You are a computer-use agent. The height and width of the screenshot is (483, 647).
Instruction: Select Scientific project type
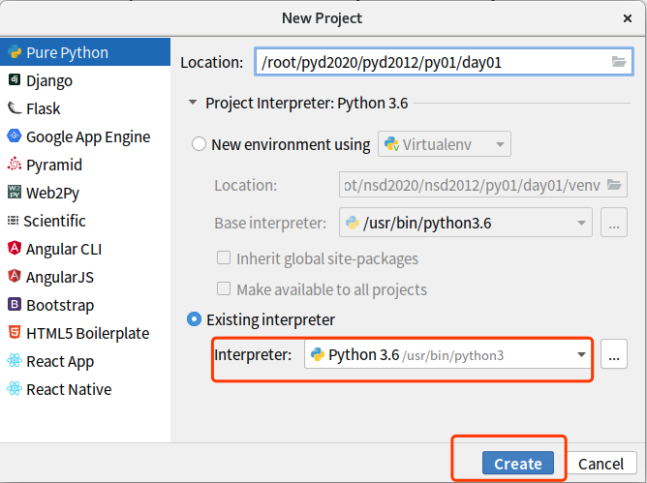(x=54, y=221)
